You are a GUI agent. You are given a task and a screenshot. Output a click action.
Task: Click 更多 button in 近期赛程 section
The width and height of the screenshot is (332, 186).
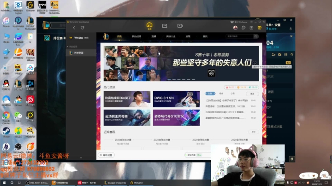point(254,132)
